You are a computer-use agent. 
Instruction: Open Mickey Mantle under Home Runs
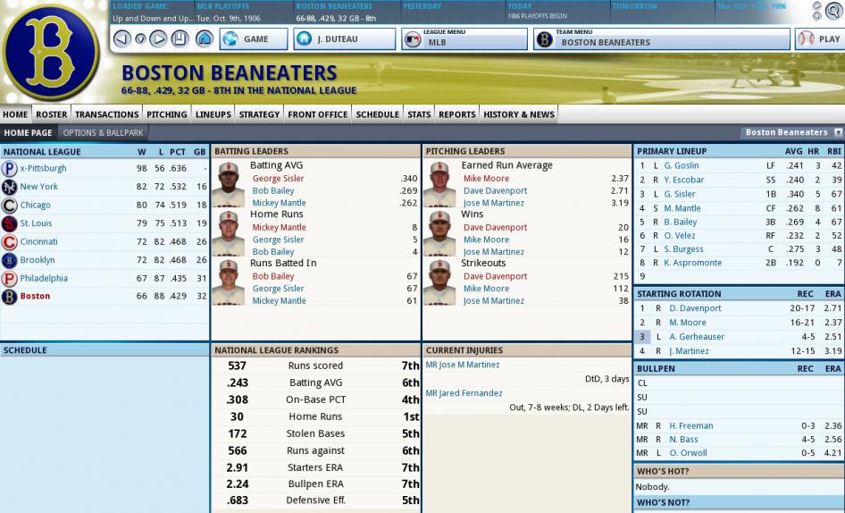(280, 228)
